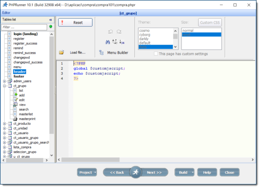Click the undo arrow icon
Image resolution: width=260 pixels, height=188 pixels.
tap(111, 32)
